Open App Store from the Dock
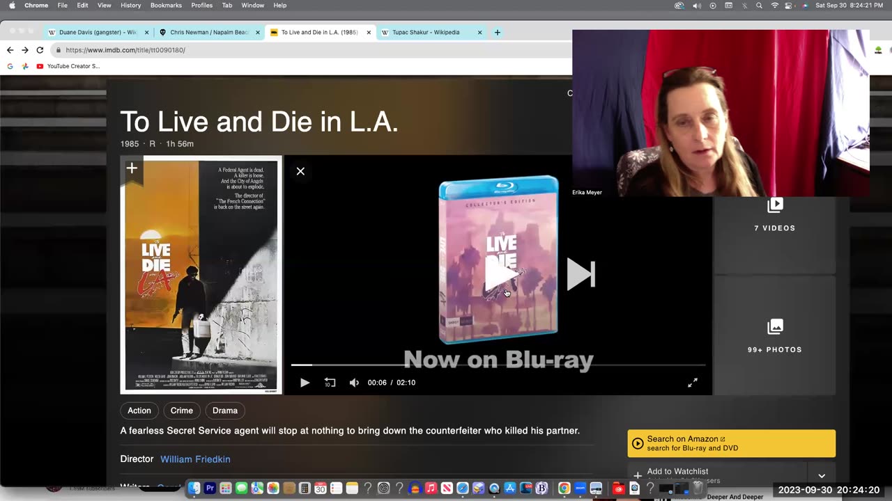The width and height of the screenshot is (892, 501). [x=509, y=488]
